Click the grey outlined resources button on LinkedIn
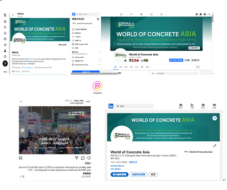The height and width of the screenshot is (190, 227). click(153, 174)
